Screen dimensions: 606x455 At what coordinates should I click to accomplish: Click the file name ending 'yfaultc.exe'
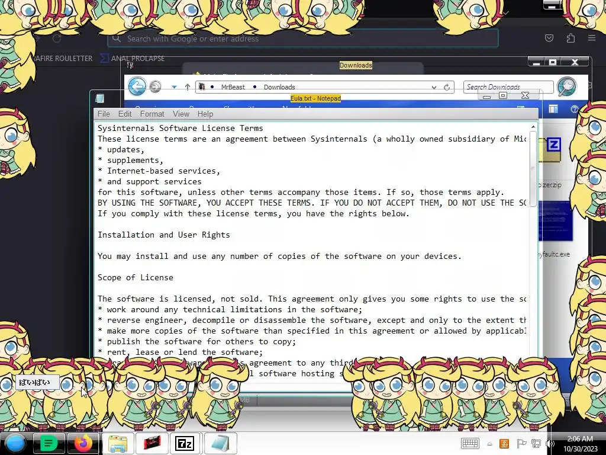[554, 254]
